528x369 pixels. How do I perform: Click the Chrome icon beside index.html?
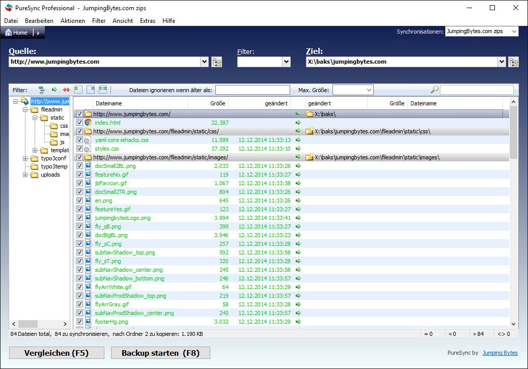(88, 123)
